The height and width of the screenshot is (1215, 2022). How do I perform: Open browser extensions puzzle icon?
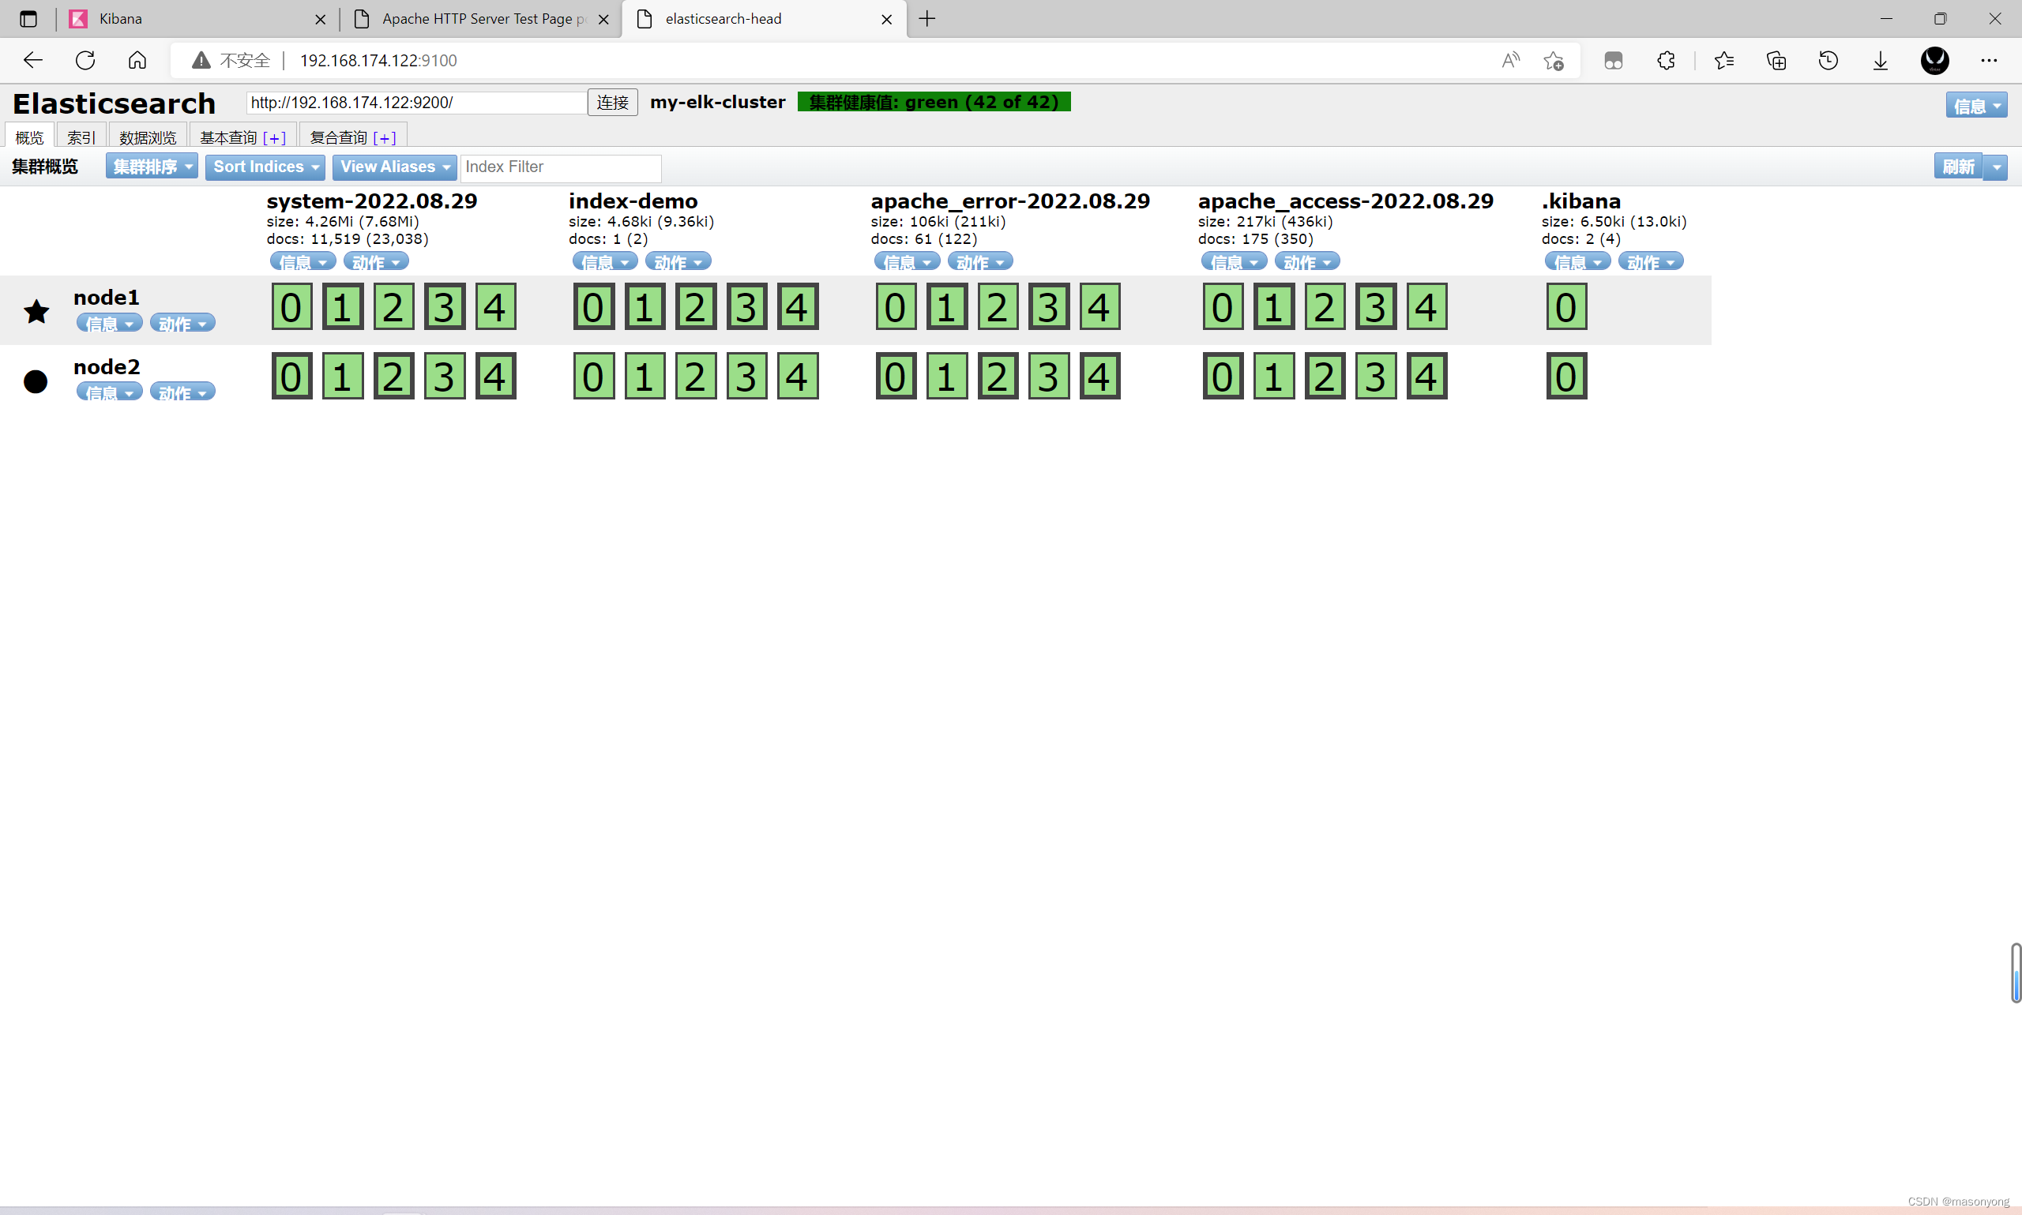point(1666,60)
